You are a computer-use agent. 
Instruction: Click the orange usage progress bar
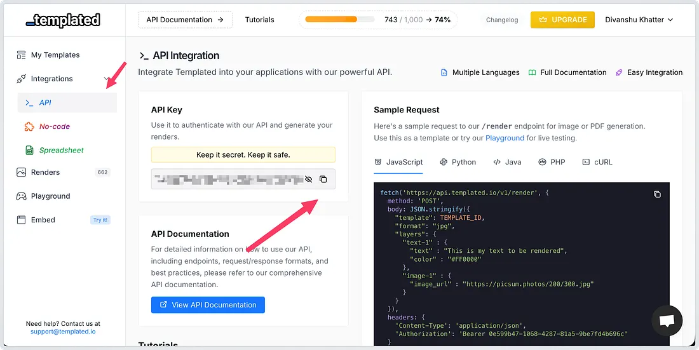[x=340, y=20]
